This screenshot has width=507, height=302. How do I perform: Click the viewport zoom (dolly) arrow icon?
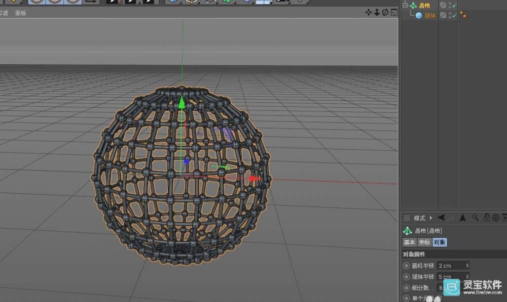tap(377, 13)
